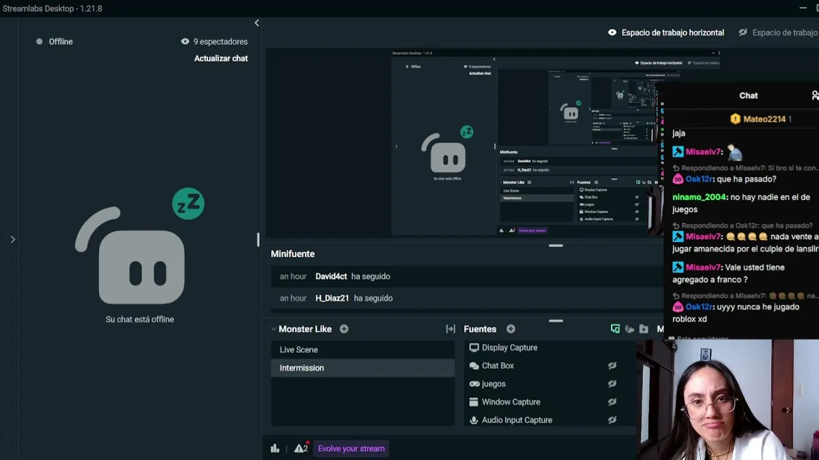Click the scene transitions icon

pyautogui.click(x=451, y=329)
